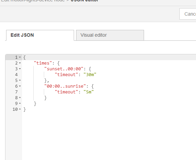Viewport: 196px width, 160px height.
Task: Click the "sunset..00:00" key in the editor
Action: (x=64, y=69)
